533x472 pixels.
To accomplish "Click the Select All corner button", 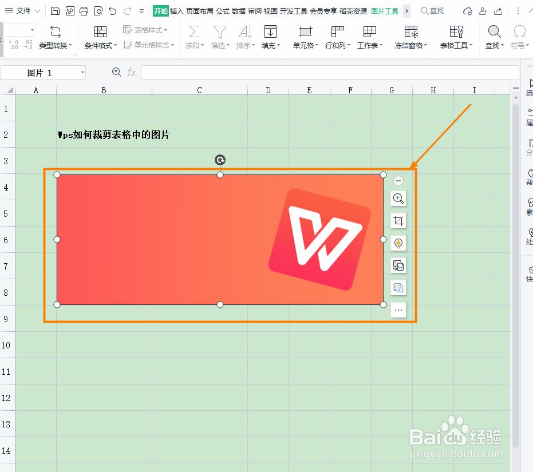I will click(10, 90).
